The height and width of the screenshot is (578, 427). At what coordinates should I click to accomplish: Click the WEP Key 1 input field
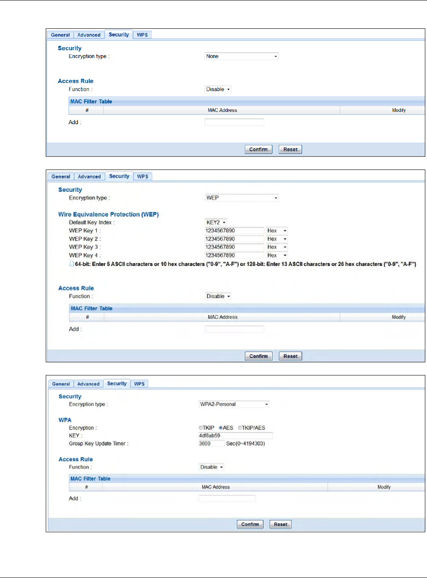click(234, 231)
